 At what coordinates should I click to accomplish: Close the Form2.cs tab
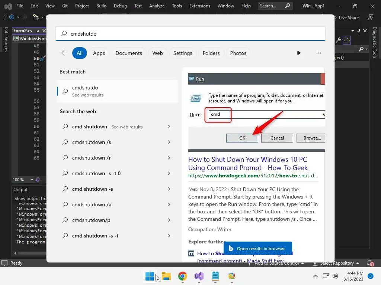[44, 31]
